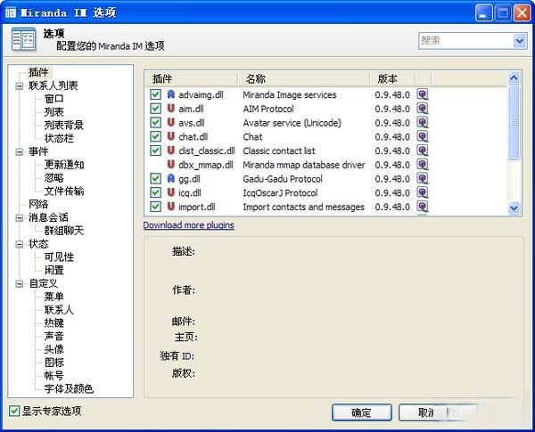Open 群组聊天 options page

coord(64,231)
